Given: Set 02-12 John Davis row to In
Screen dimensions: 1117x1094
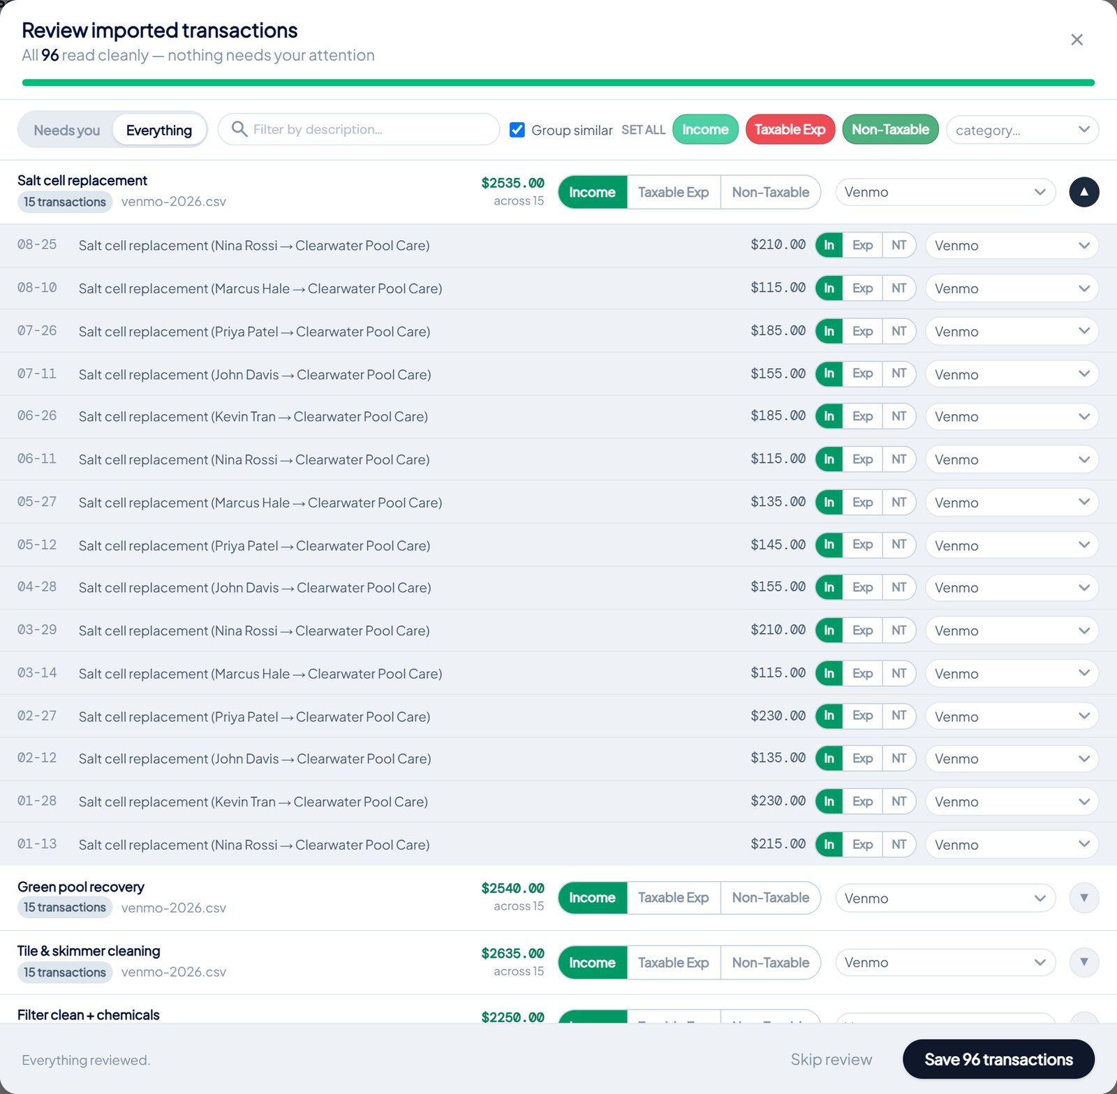Looking at the screenshot, I should coord(829,758).
